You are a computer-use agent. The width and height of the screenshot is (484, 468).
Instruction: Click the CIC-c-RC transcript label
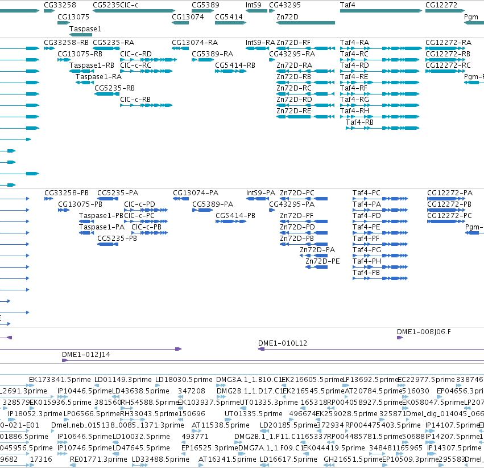[135, 65]
